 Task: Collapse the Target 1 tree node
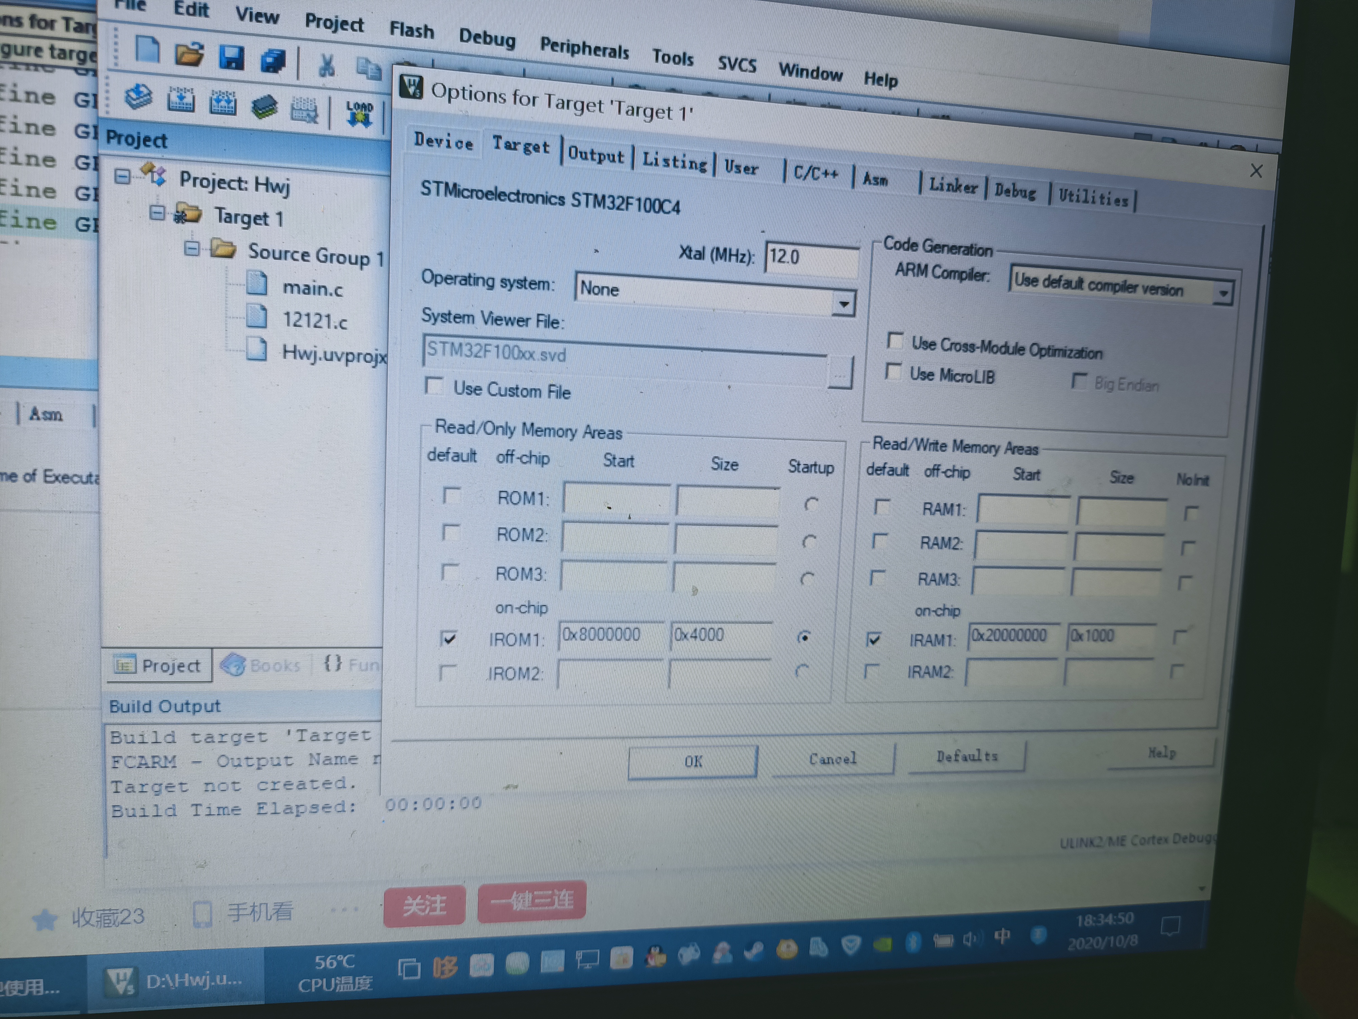[157, 213]
